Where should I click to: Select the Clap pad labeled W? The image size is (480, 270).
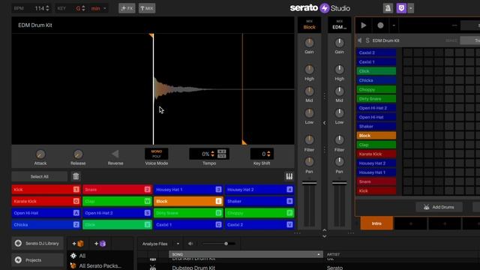click(x=117, y=201)
